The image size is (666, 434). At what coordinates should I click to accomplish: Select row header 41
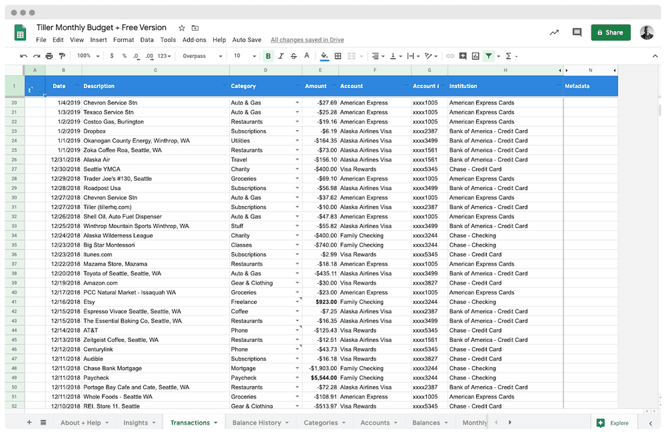coord(15,302)
